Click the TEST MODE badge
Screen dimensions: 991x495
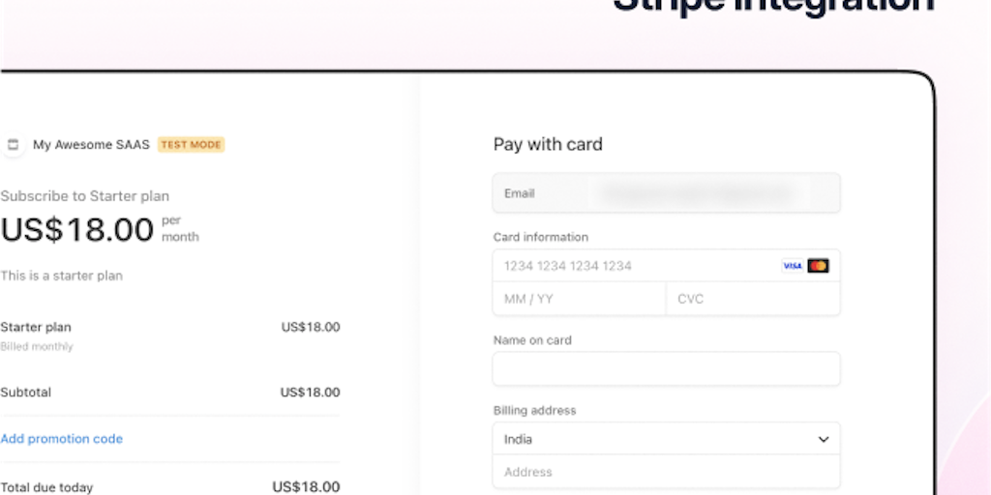point(191,145)
